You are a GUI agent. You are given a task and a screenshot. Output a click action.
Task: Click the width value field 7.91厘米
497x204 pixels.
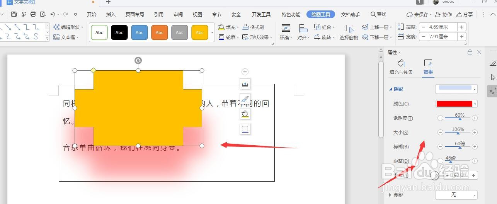443,37
